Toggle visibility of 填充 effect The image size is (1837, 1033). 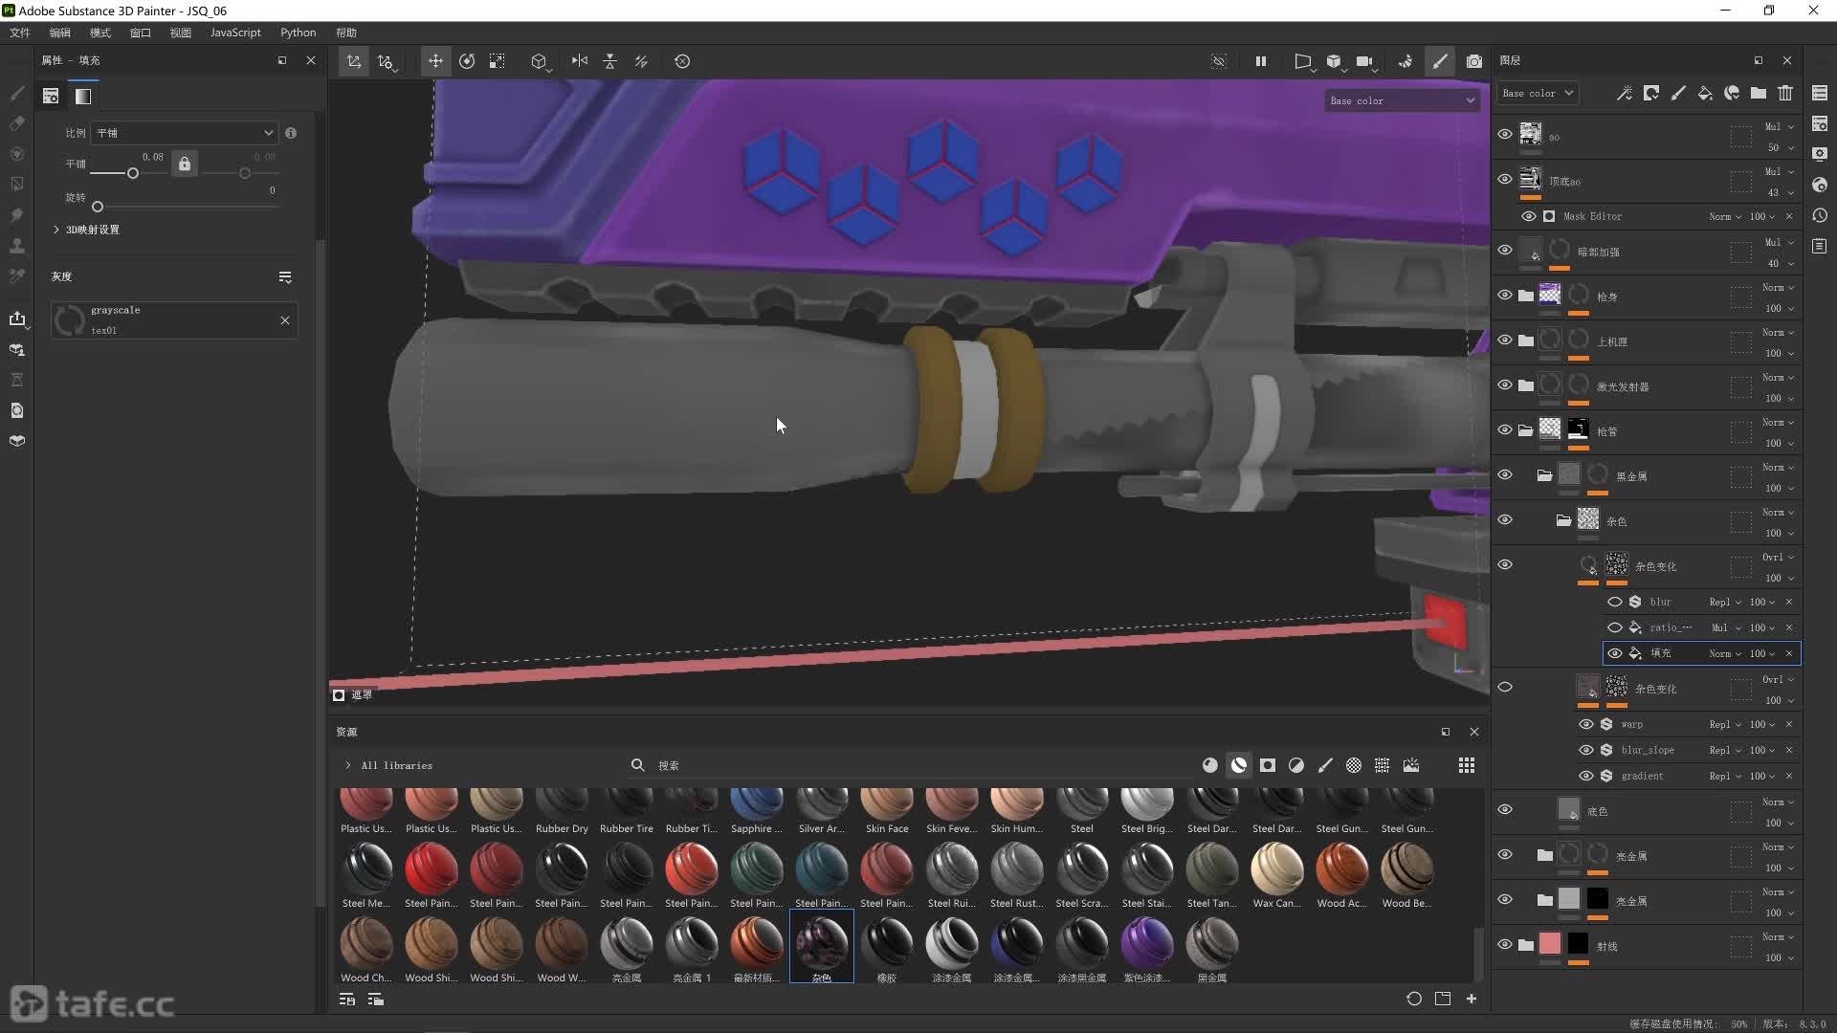[1615, 653]
